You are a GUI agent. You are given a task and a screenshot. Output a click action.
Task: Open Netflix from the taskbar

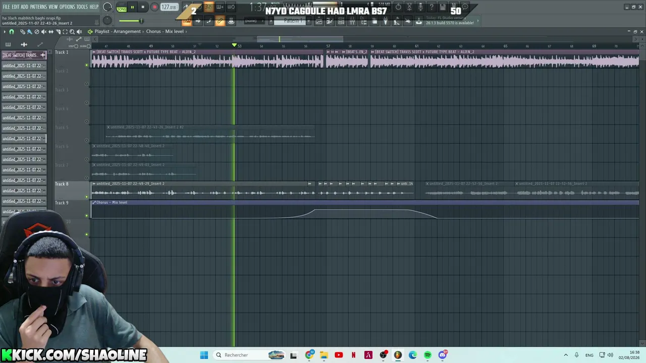pos(353,355)
